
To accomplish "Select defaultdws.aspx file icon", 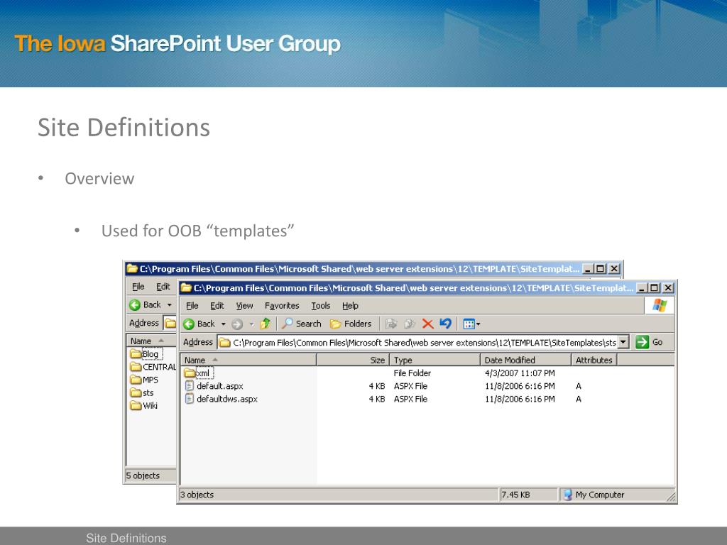I will [x=189, y=399].
